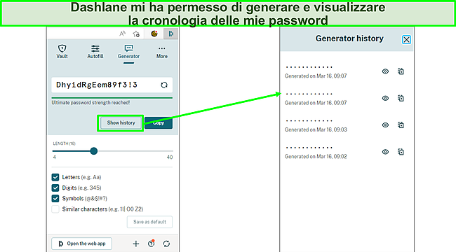
Task: Click the read aloud icon in browser toolbar
Action: point(123,34)
